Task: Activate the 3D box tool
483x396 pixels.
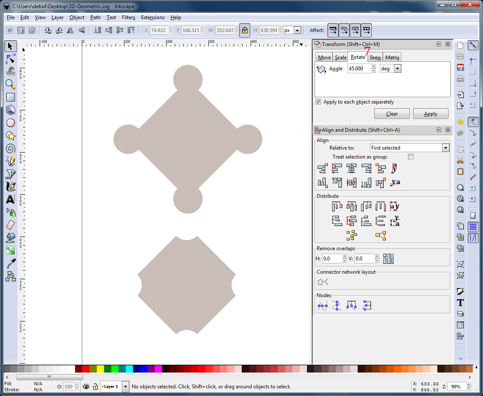Action: point(10,110)
